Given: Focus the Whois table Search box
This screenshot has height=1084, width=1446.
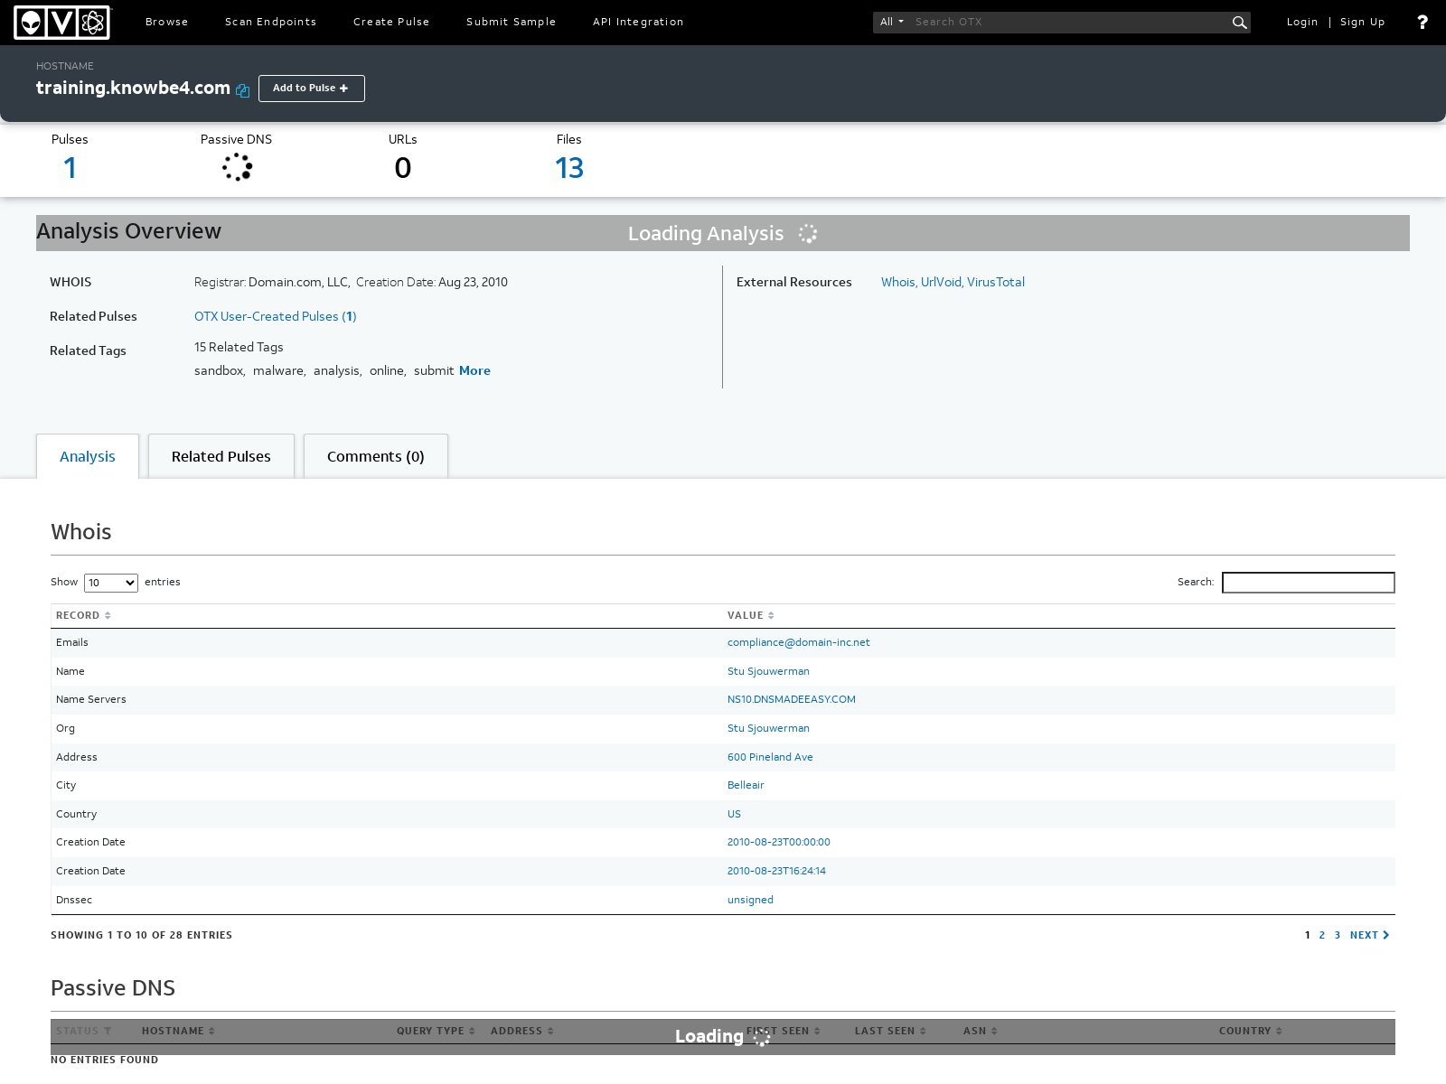Looking at the screenshot, I should 1308,583.
